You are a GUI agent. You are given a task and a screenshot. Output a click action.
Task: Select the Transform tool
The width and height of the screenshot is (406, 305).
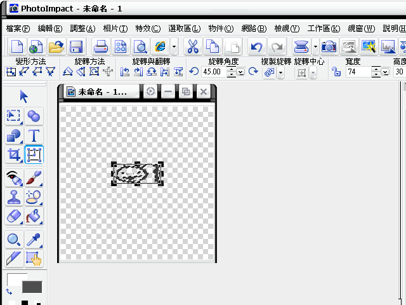click(34, 154)
